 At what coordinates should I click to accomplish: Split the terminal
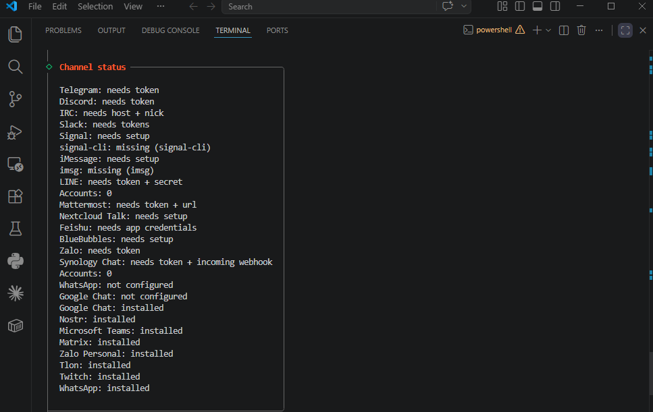[x=564, y=30]
